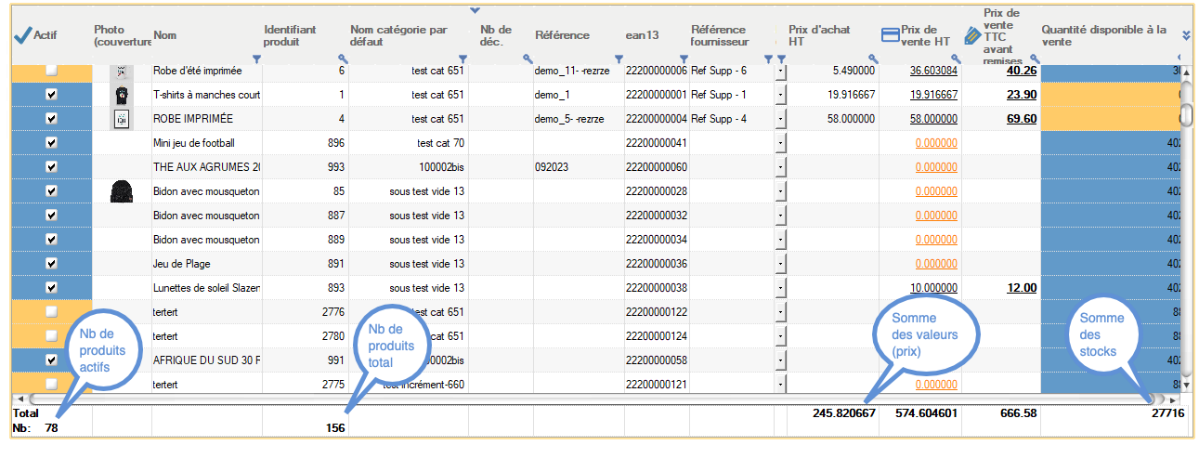Image resolution: width=1199 pixels, height=458 pixels.
Task: Toggle Actif checkbox for ROBE IMPRIMÉE
Action: click(x=52, y=119)
